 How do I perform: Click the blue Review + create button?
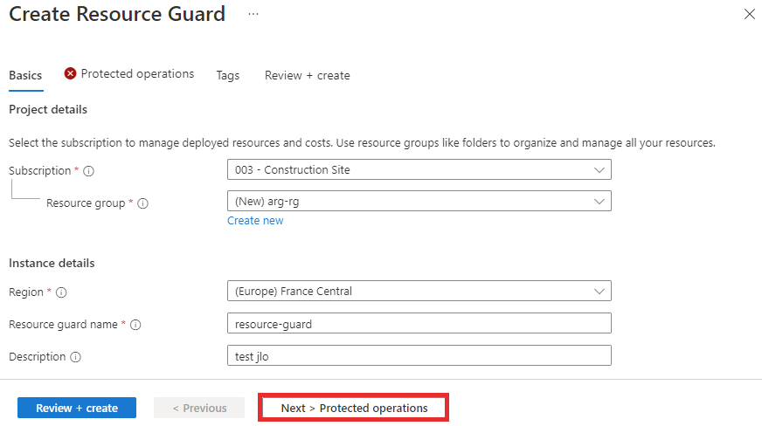[x=77, y=408]
